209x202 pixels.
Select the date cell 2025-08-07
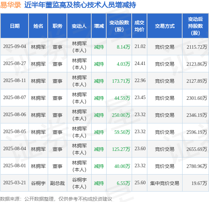pos(15,98)
